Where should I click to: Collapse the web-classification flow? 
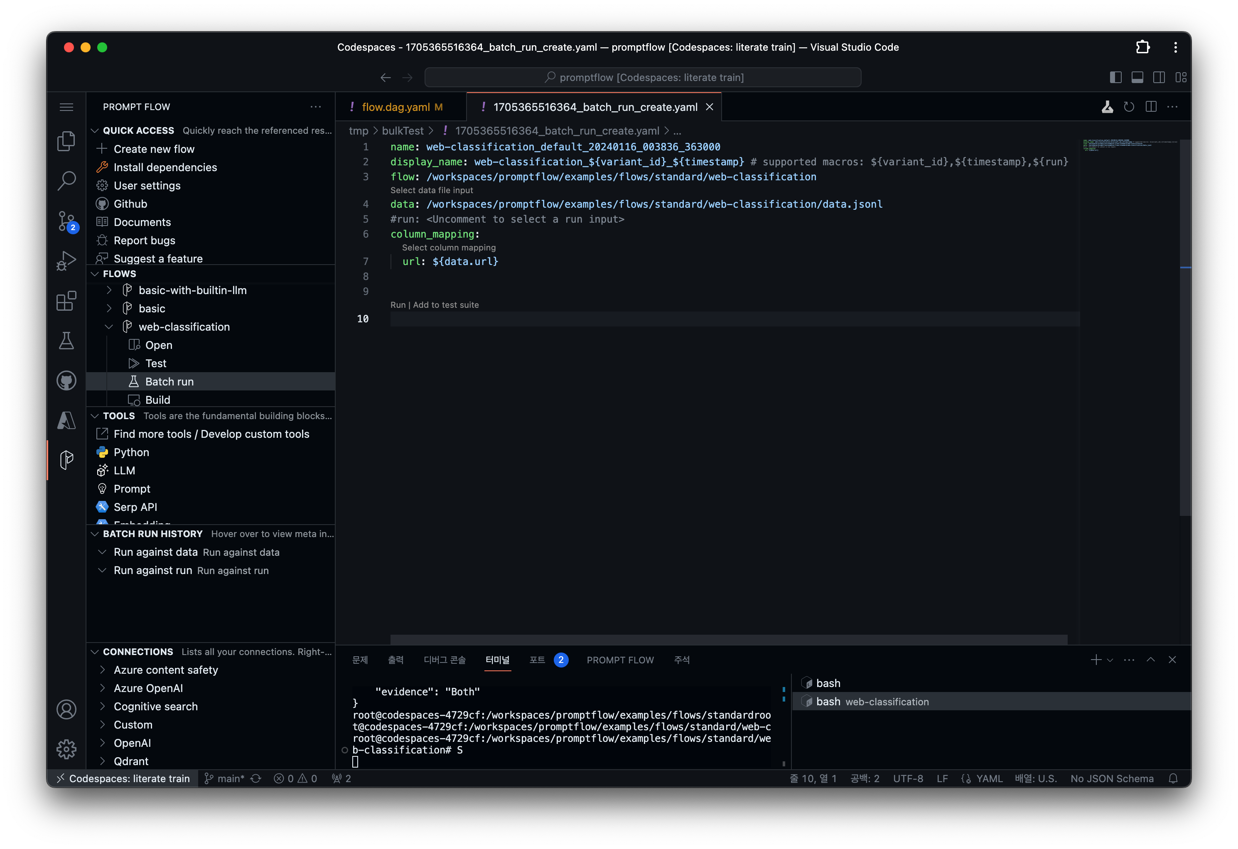click(x=109, y=327)
